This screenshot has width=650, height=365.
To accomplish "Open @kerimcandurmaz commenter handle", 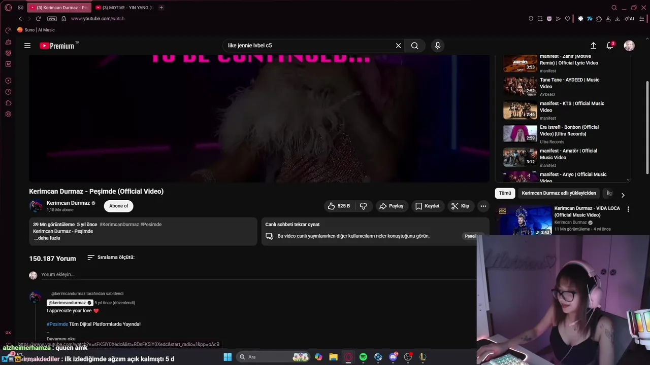I will tap(70, 303).
